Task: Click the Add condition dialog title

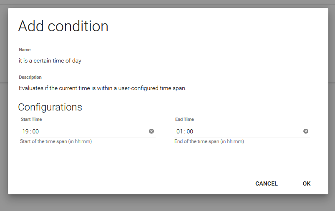Action: pos(63,26)
